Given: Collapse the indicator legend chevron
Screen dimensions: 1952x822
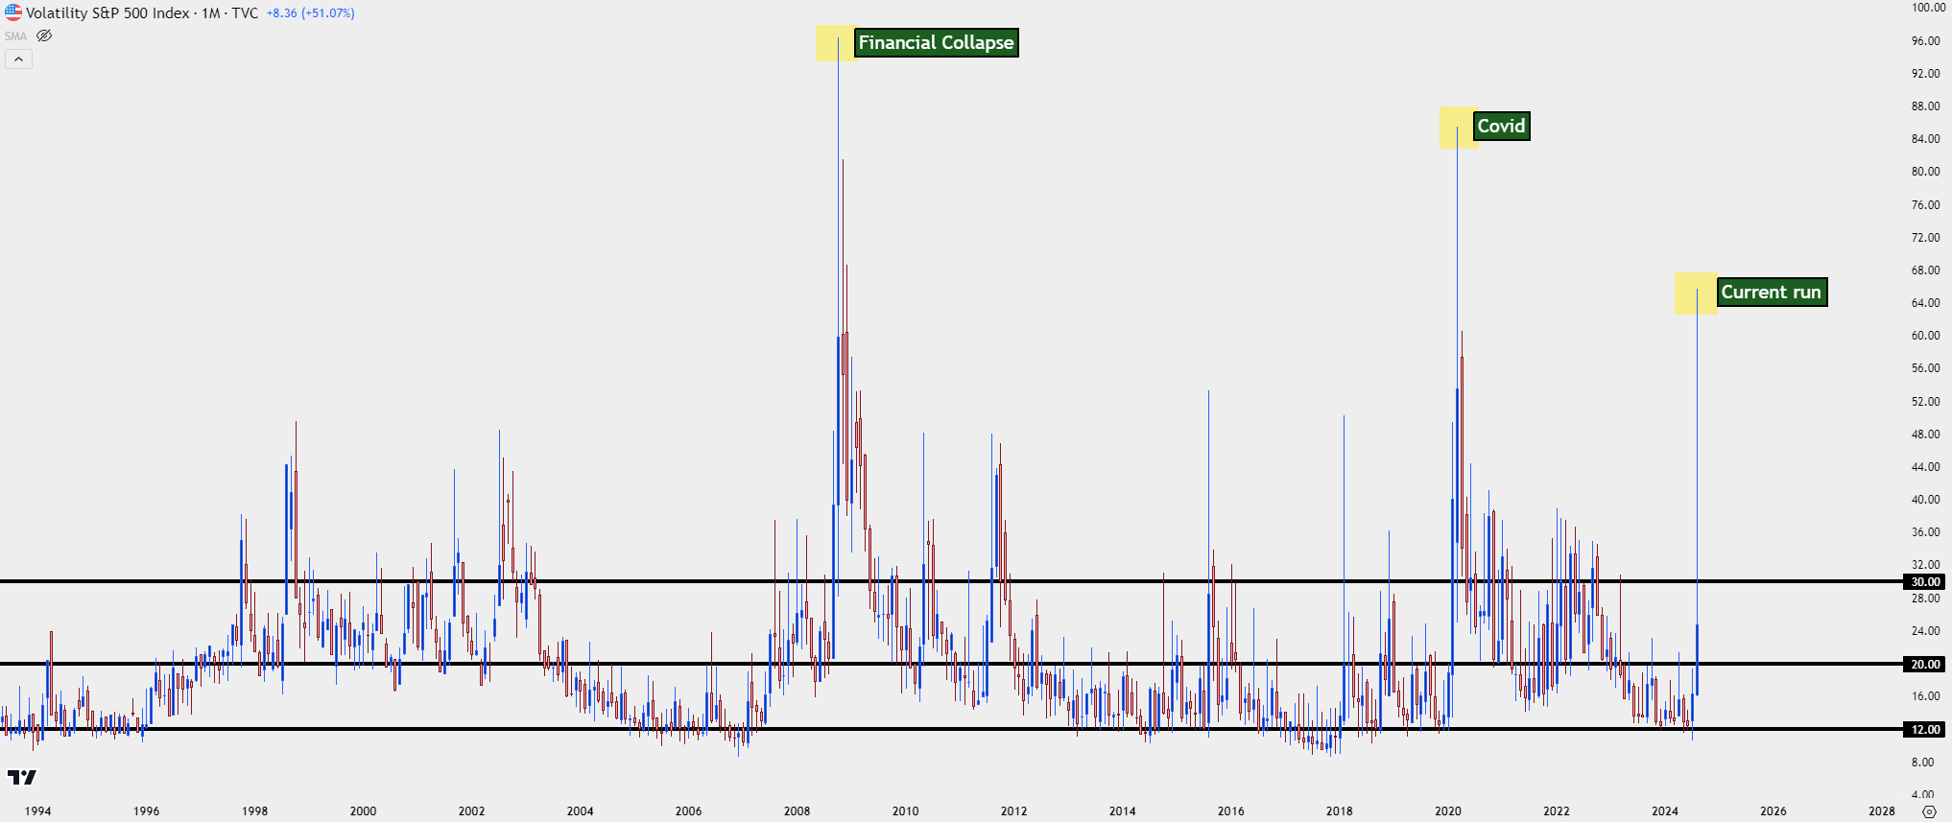Looking at the screenshot, I should [x=18, y=59].
